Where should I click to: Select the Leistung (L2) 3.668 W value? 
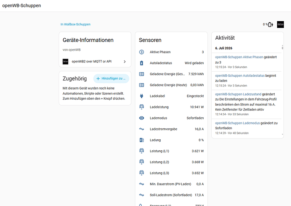coord(198,162)
